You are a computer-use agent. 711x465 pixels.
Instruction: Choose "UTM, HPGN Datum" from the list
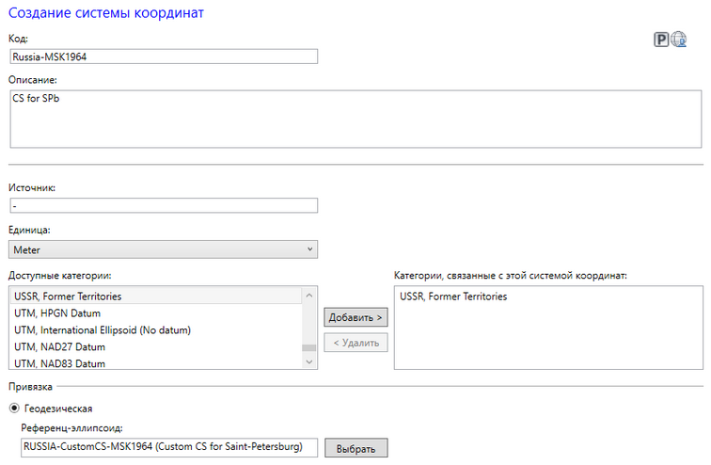(56, 313)
